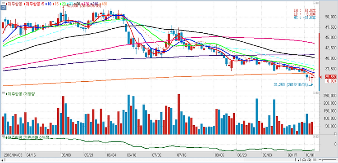This screenshot has width=338, height=163.
Task: Click the horizontal scrollbar track at bottom
Action: point(150,160)
